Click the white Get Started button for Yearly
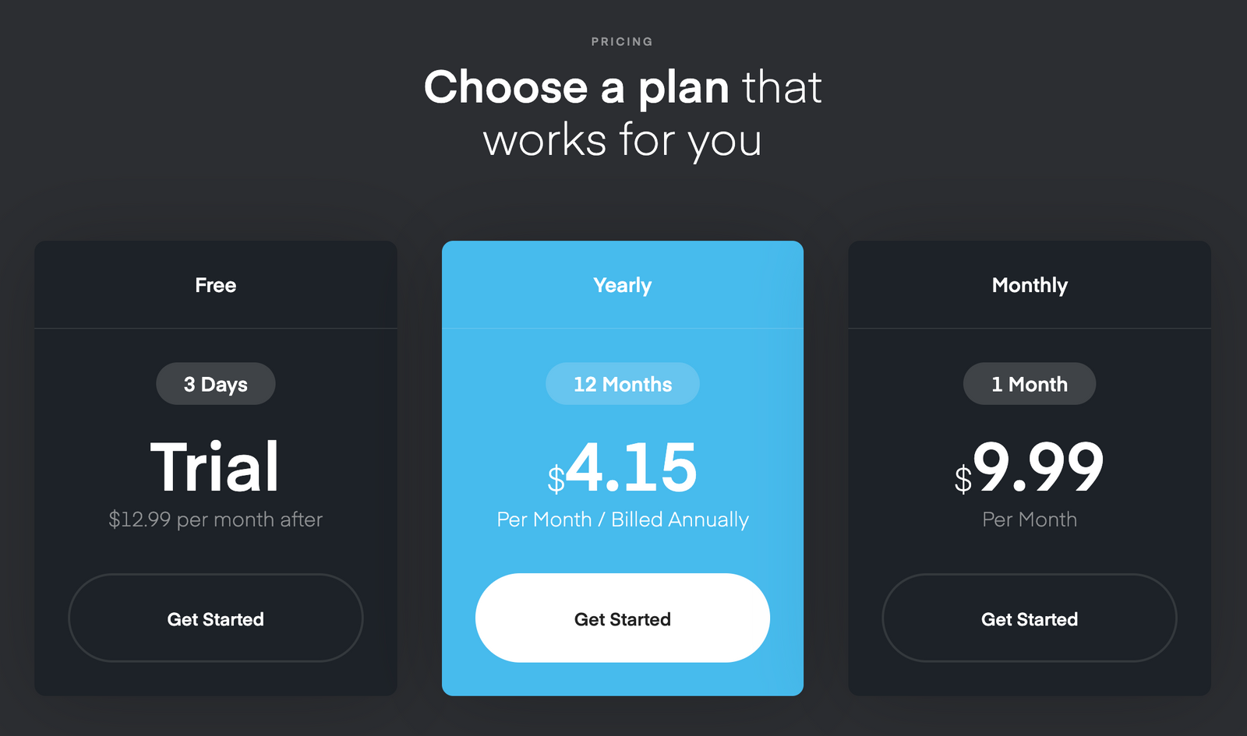1247x736 pixels. (622, 618)
